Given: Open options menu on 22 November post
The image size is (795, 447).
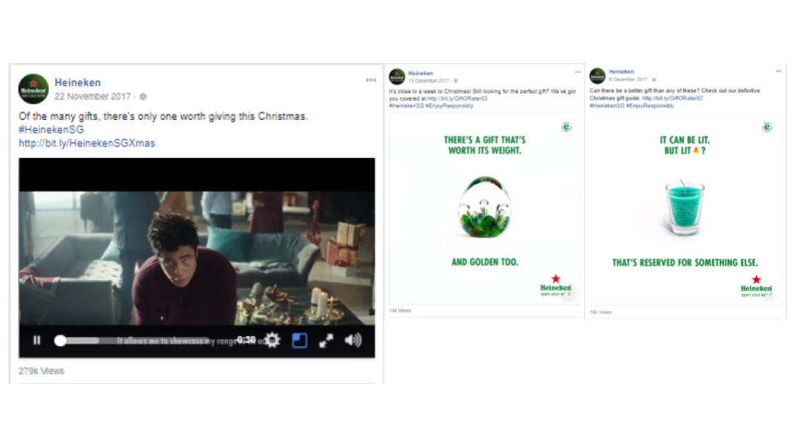Looking at the screenshot, I should click(371, 80).
